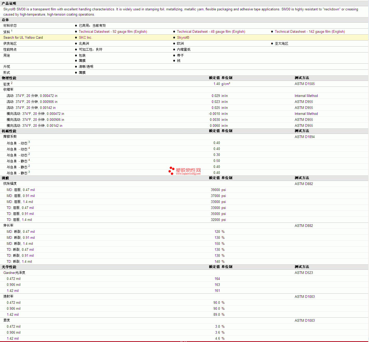The height and width of the screenshot is (342, 369).
Task: Click elongation value 150 %
Action: point(219,244)
